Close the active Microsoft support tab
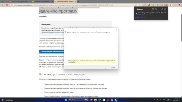 click(x=75, y=2)
